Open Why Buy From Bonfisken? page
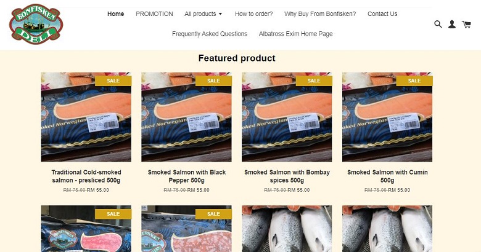Screen dimensions: 481x252 click(320, 14)
